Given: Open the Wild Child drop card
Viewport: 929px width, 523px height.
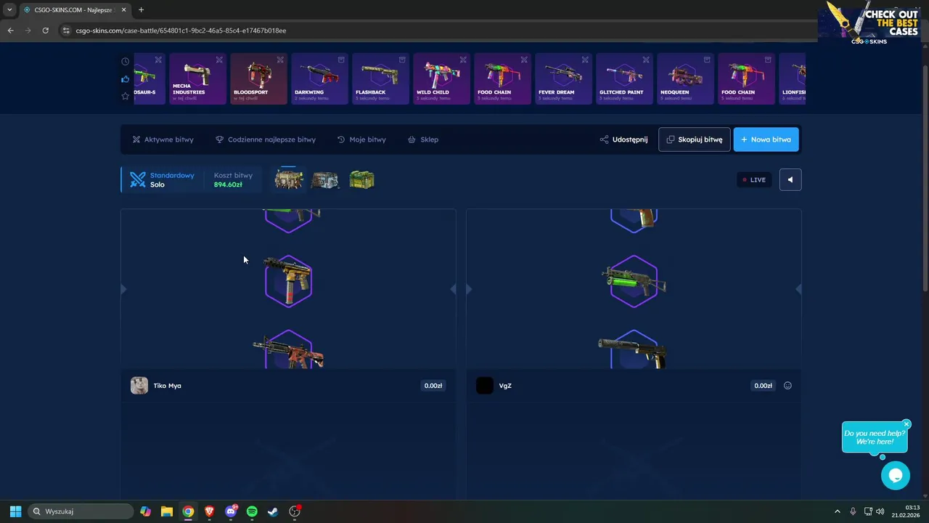Looking at the screenshot, I should pyautogui.click(x=441, y=78).
